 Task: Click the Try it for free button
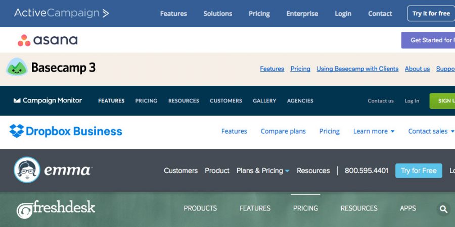pos(431,13)
